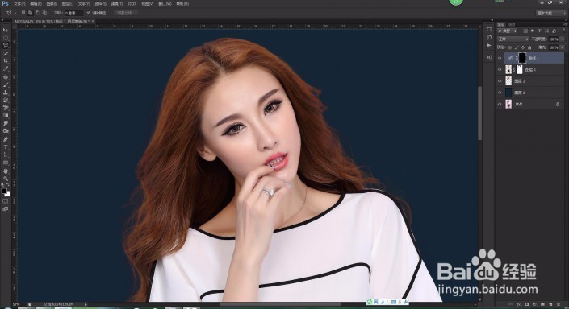Choose Intersect with Selection mode

(44, 13)
